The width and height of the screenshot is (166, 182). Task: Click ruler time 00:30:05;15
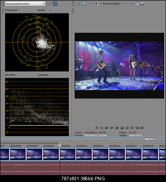pos(132,146)
